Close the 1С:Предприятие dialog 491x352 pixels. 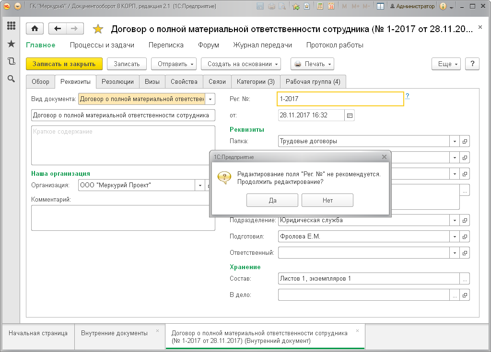point(384,157)
